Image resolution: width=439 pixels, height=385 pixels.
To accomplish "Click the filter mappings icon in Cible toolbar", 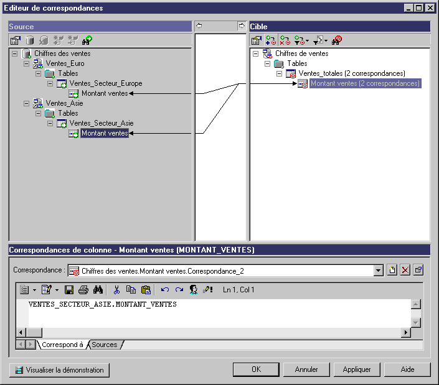I will 299,40.
